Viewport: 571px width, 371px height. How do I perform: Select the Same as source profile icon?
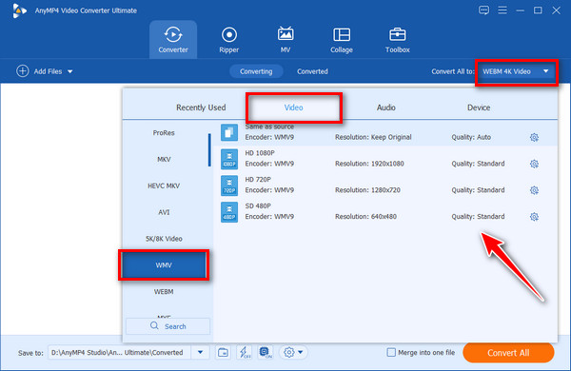tap(229, 132)
